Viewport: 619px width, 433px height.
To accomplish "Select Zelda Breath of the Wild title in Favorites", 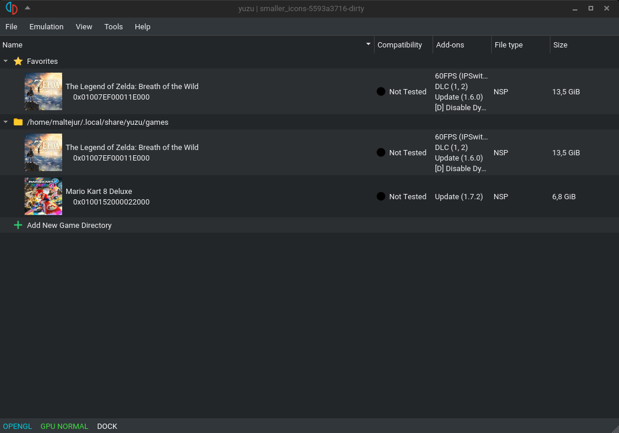I will pyautogui.click(x=132, y=87).
